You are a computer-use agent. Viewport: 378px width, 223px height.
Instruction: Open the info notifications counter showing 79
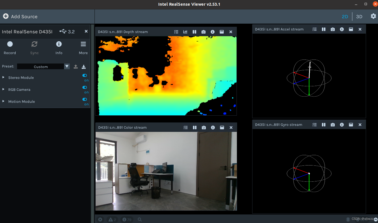(x=127, y=220)
